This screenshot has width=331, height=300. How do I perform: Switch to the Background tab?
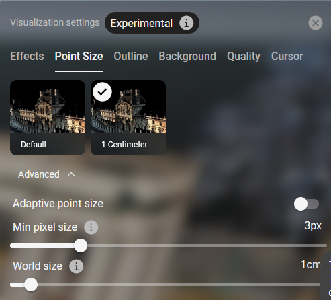[187, 56]
